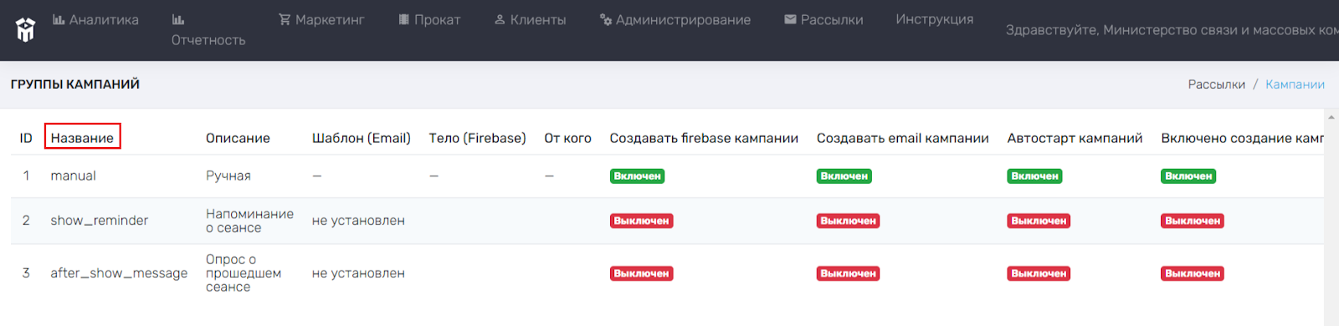Click manual row Включено создание Включен badge
This screenshot has height=326, width=1339.
coord(1188,176)
